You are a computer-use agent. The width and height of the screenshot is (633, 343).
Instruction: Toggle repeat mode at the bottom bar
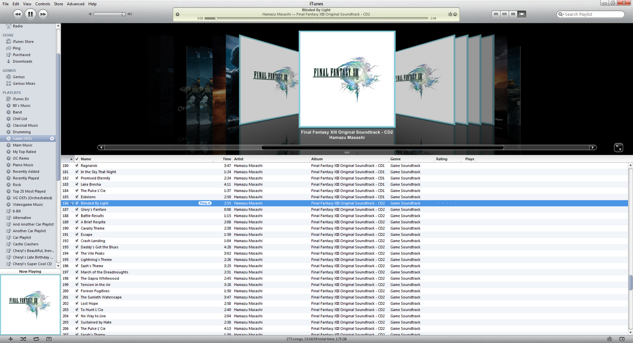[36, 339]
